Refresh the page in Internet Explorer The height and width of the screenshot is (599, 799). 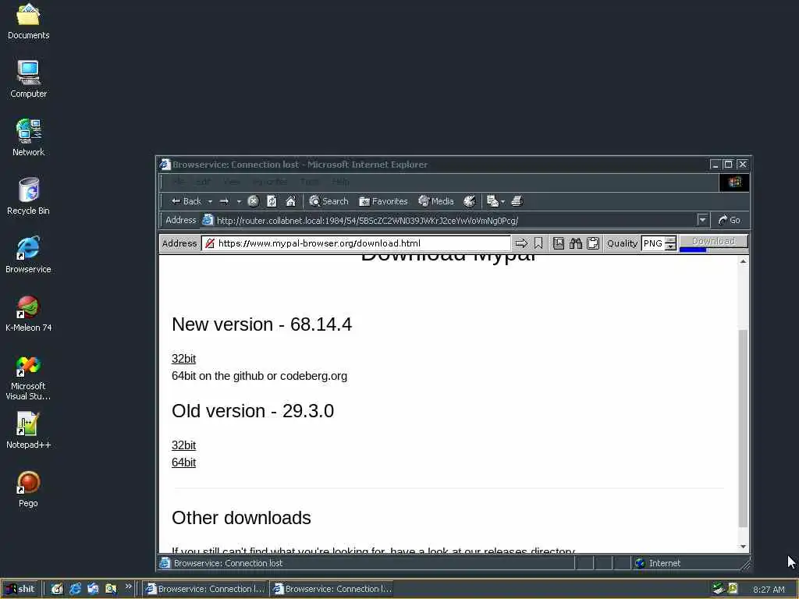pos(272,201)
